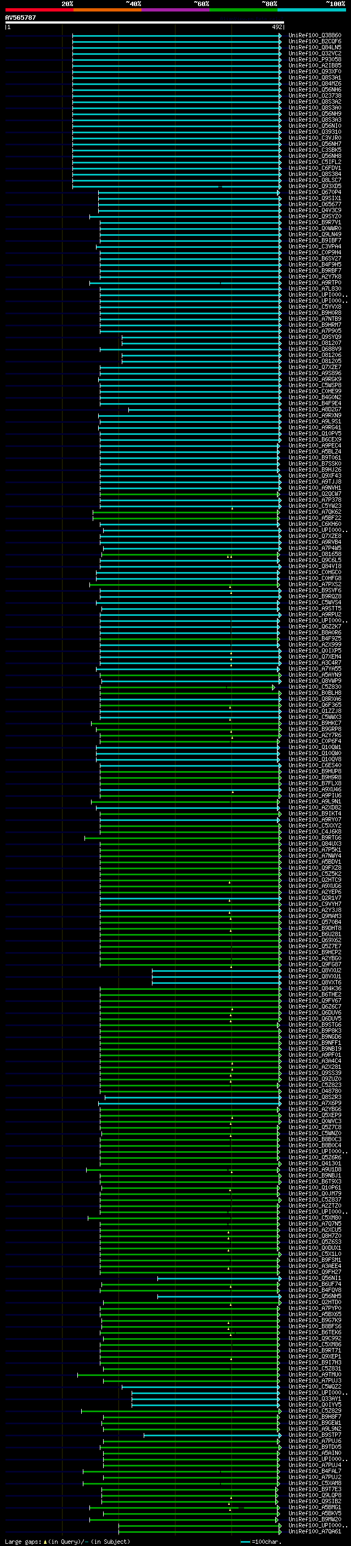Click the purple ~60% identity color bar
Screen dimensions: 351x1546
(x=176, y=10)
